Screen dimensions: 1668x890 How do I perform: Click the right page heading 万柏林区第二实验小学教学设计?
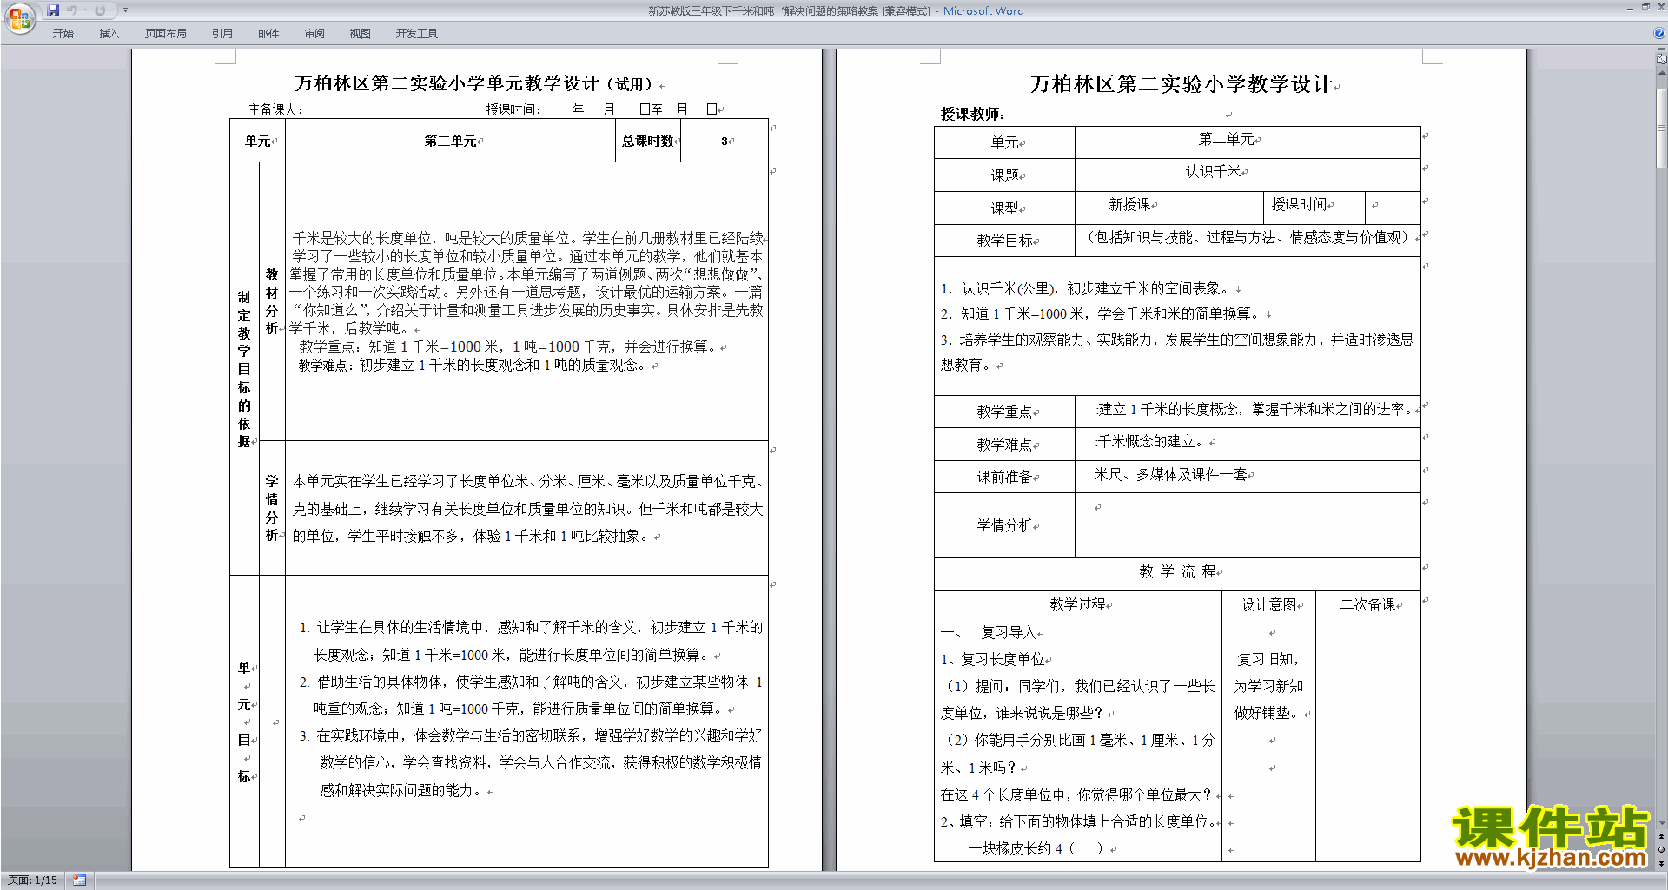coord(1181,84)
